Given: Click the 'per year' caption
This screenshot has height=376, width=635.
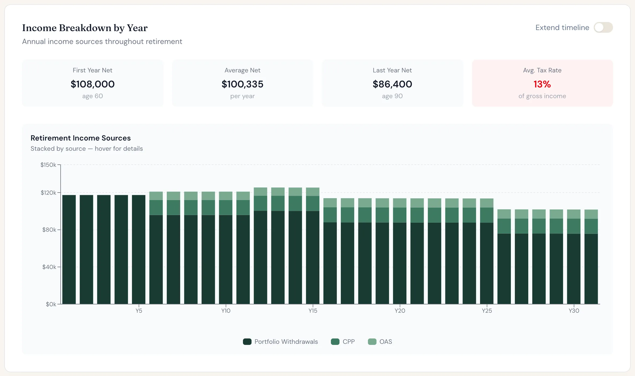Looking at the screenshot, I should point(242,96).
